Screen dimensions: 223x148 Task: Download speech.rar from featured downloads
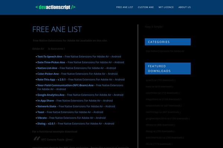click(x=161, y=80)
